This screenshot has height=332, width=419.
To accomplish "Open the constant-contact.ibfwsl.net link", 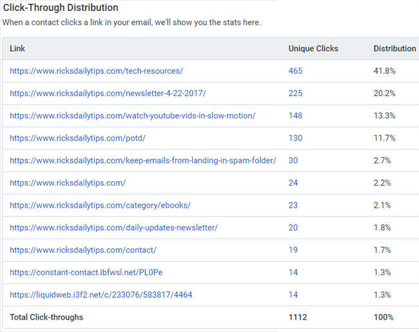I will (86, 273).
